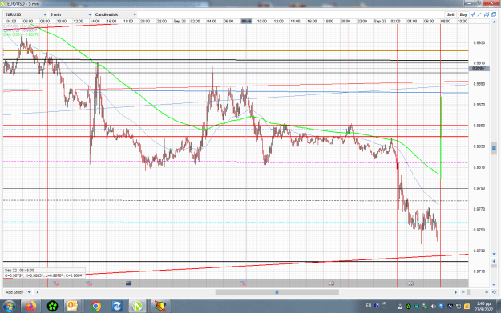
Task: Click the highlighted 08:45 time marker
Action: coord(246,22)
